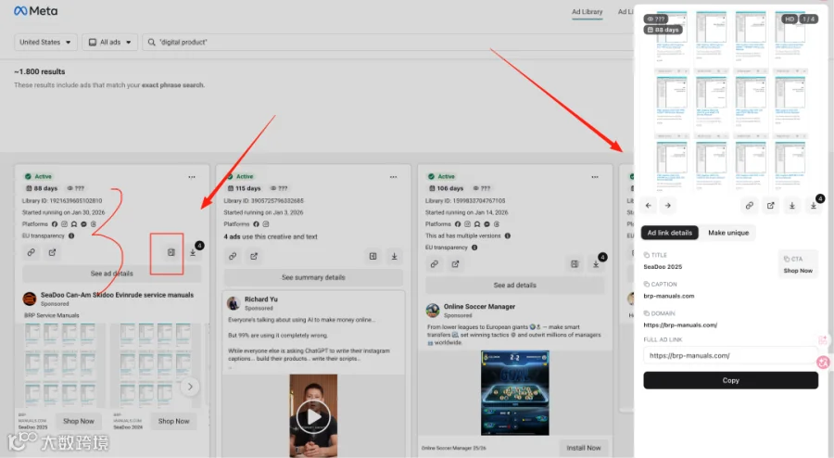The height and width of the screenshot is (458, 834).
Task: Download single media icon in side panel
Action: pyautogui.click(x=792, y=205)
